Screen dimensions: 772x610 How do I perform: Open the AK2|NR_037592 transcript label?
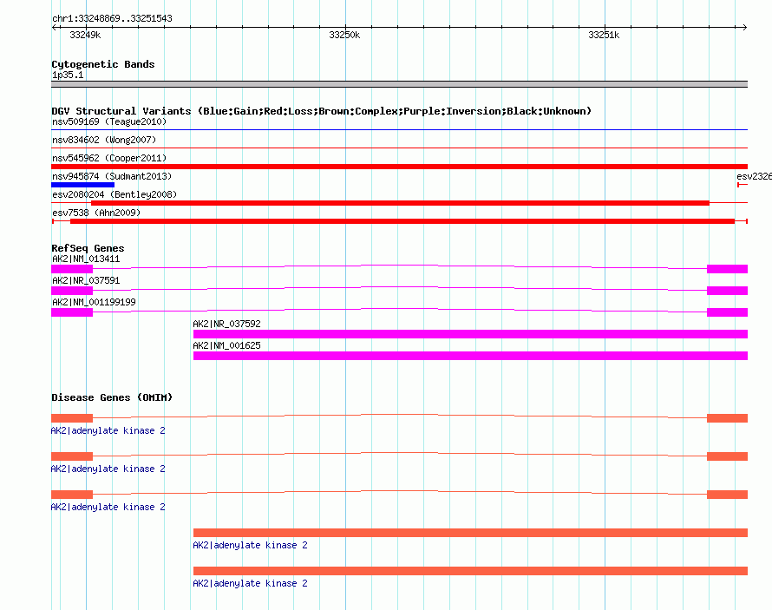click(x=227, y=324)
